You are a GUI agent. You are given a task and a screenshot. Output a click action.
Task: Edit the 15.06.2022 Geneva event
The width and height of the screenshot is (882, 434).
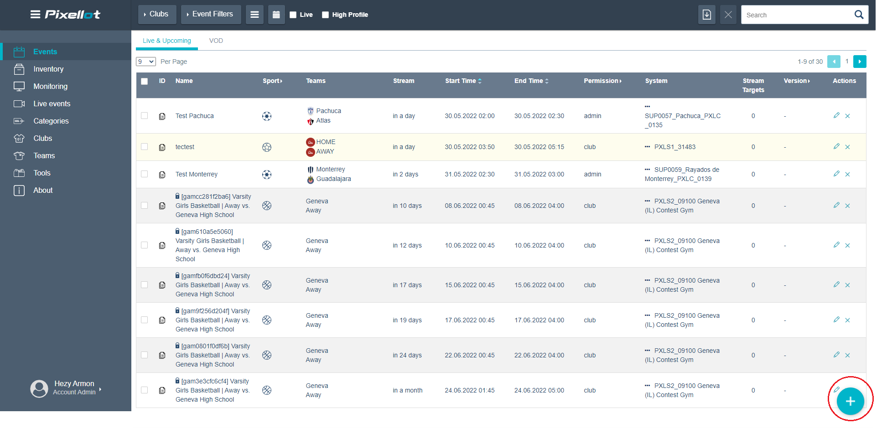836,284
